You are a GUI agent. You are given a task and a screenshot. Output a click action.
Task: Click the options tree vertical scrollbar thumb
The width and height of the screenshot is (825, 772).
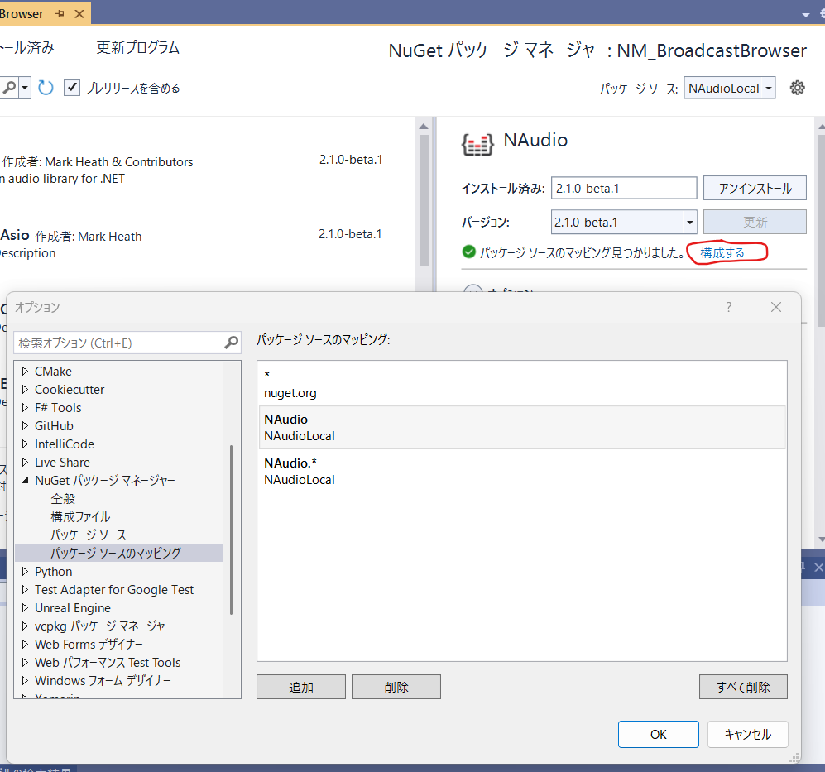click(x=231, y=530)
